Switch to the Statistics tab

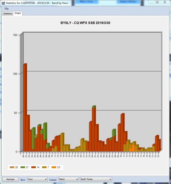(8, 13)
